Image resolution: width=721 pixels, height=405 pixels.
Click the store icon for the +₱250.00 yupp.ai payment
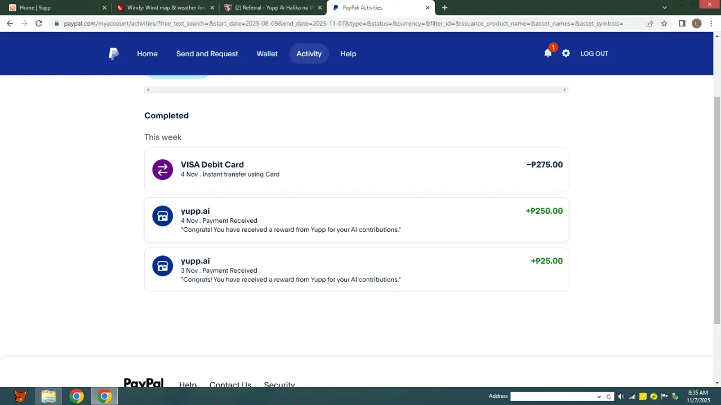(x=163, y=216)
